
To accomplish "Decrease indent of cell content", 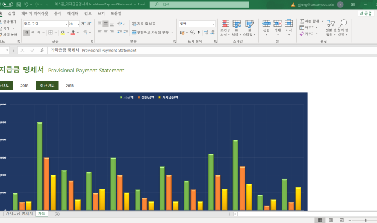I will tap(119, 32).
